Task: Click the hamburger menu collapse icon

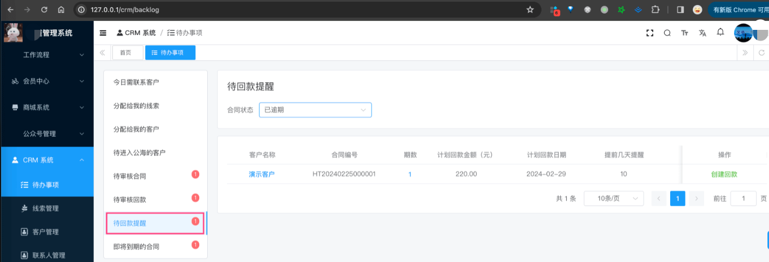Action: tap(103, 33)
